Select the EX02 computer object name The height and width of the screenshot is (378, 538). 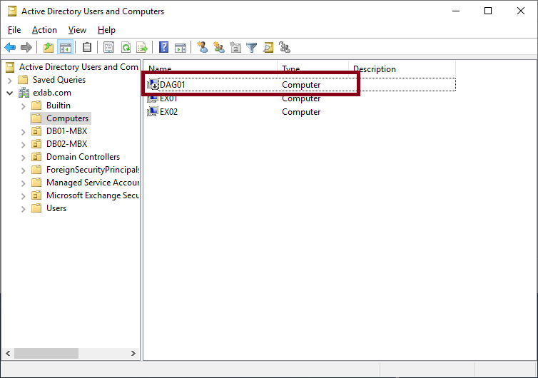pos(168,112)
